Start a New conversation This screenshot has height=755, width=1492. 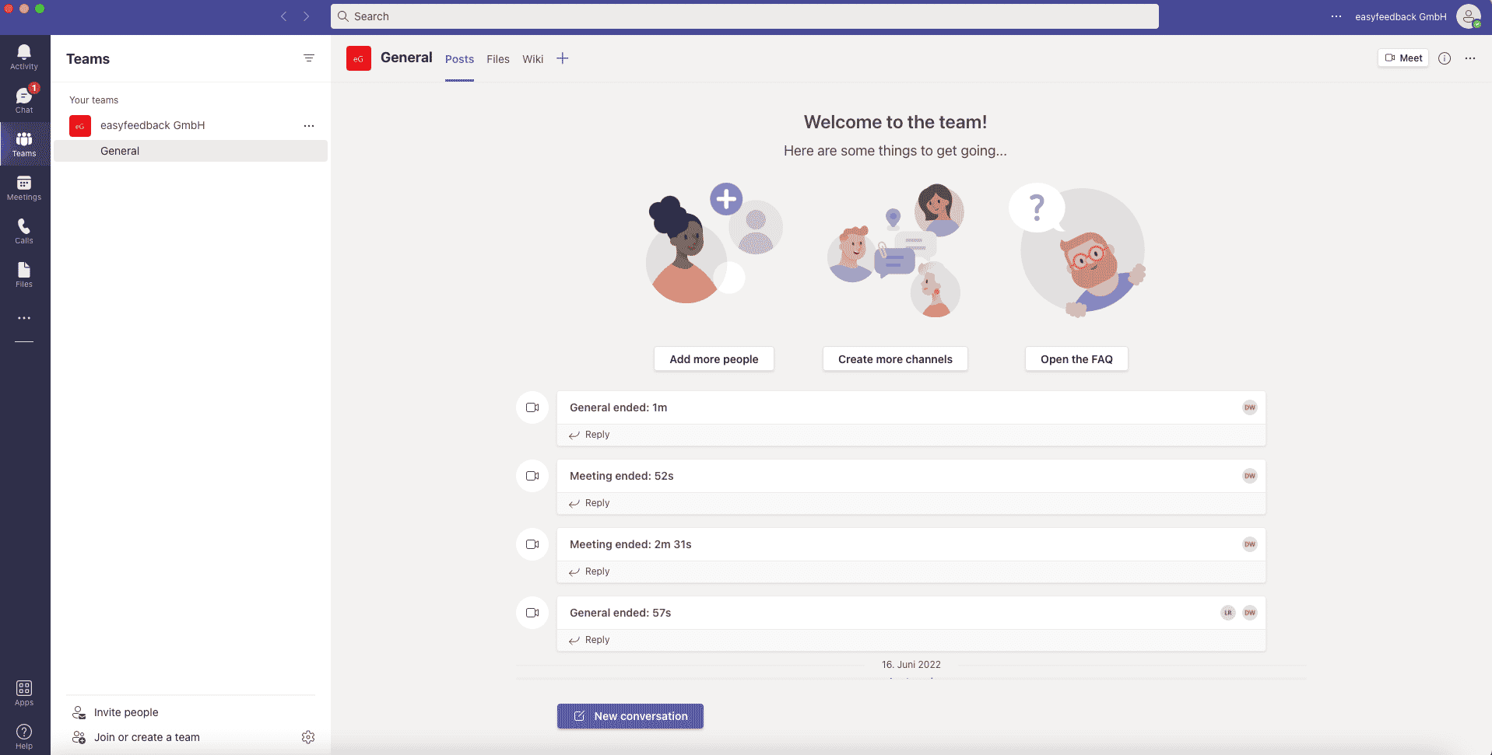pos(630,716)
